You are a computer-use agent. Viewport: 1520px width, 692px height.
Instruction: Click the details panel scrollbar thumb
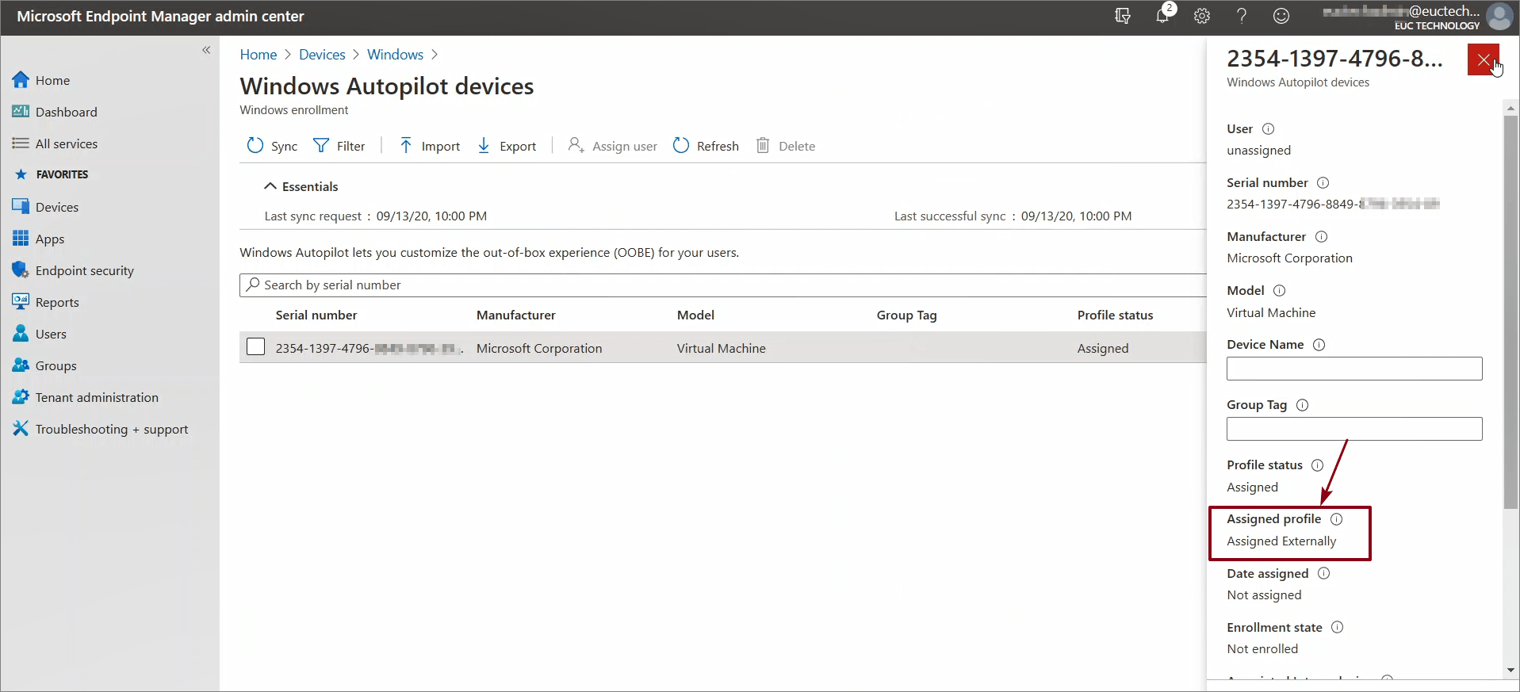click(1510, 312)
